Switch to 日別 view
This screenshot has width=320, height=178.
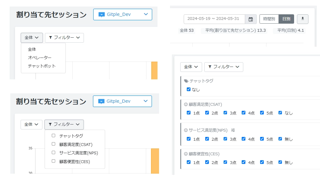point(286,19)
